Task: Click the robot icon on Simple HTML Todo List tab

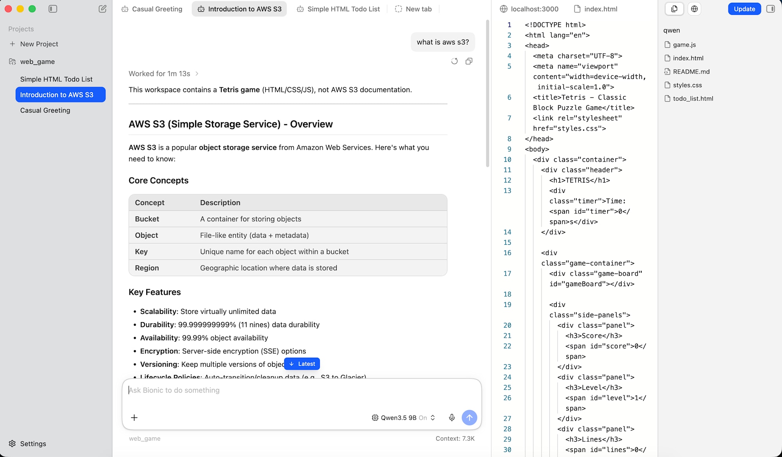Action: 300,9
